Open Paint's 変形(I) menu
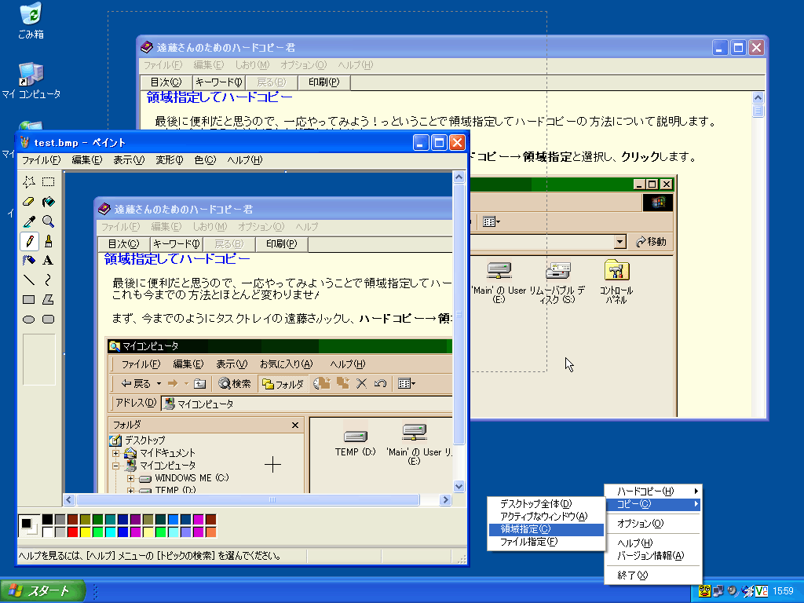This screenshot has height=603, width=804. [x=170, y=160]
